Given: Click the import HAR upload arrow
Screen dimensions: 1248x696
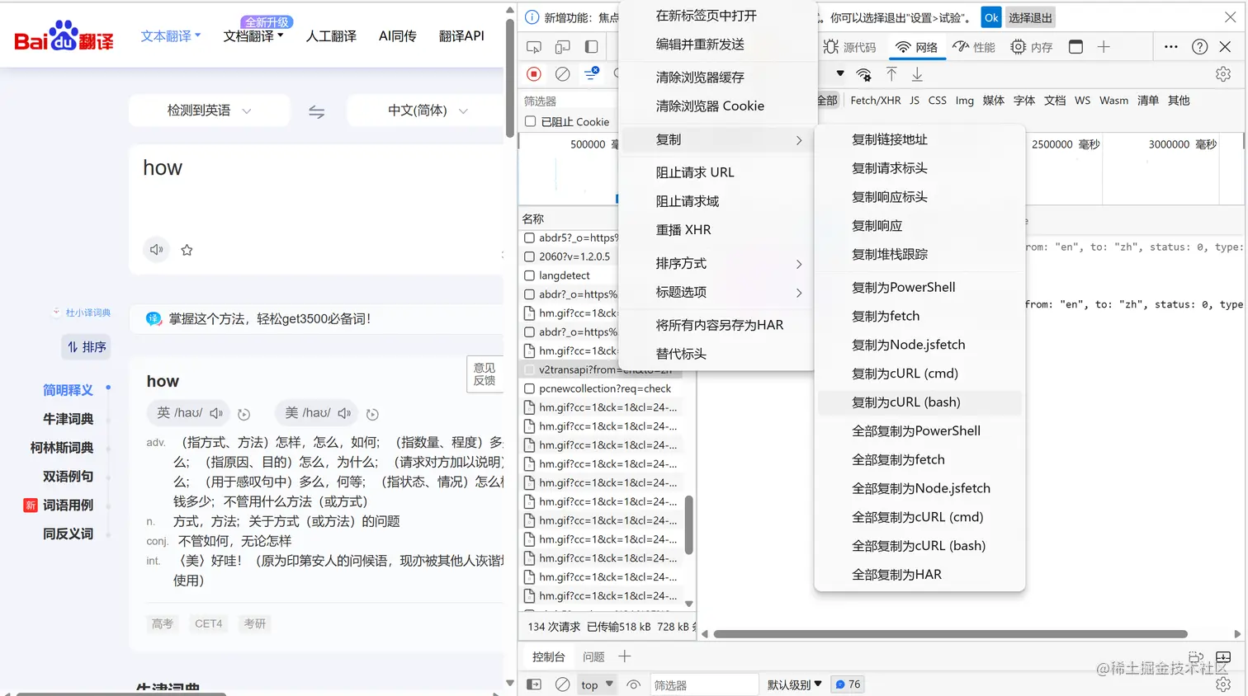Looking at the screenshot, I should [891, 74].
